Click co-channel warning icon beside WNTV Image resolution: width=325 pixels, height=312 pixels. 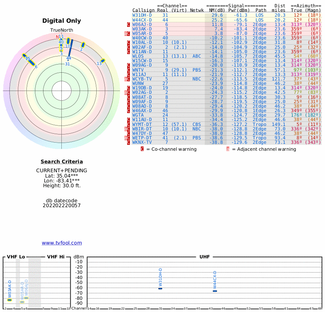click(x=129, y=70)
